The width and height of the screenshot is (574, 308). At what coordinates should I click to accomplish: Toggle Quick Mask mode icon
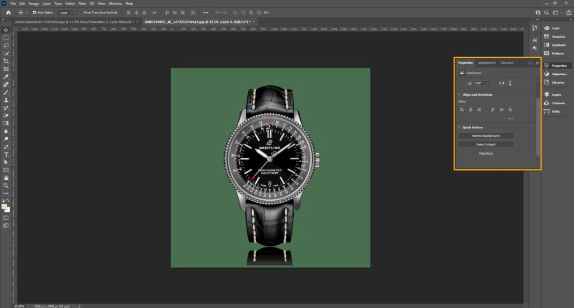[6, 218]
